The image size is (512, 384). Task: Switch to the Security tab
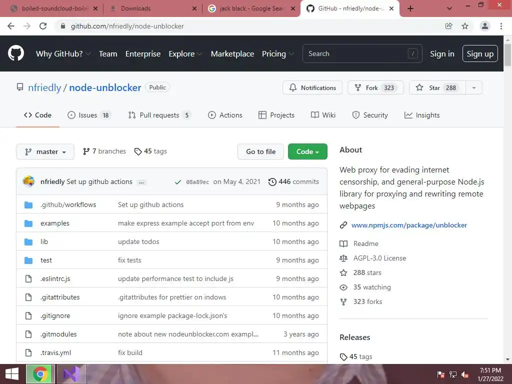click(370, 115)
